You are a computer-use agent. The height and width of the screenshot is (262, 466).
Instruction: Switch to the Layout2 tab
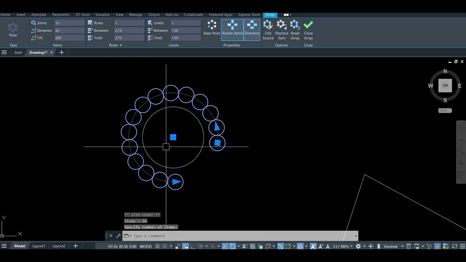pyautogui.click(x=59, y=246)
